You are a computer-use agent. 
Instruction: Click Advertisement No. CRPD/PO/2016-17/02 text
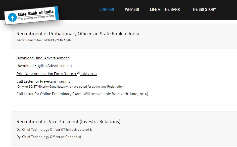click(44, 40)
